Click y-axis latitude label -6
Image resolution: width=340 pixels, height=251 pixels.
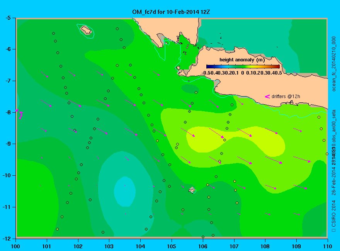pyautogui.click(x=8, y=49)
